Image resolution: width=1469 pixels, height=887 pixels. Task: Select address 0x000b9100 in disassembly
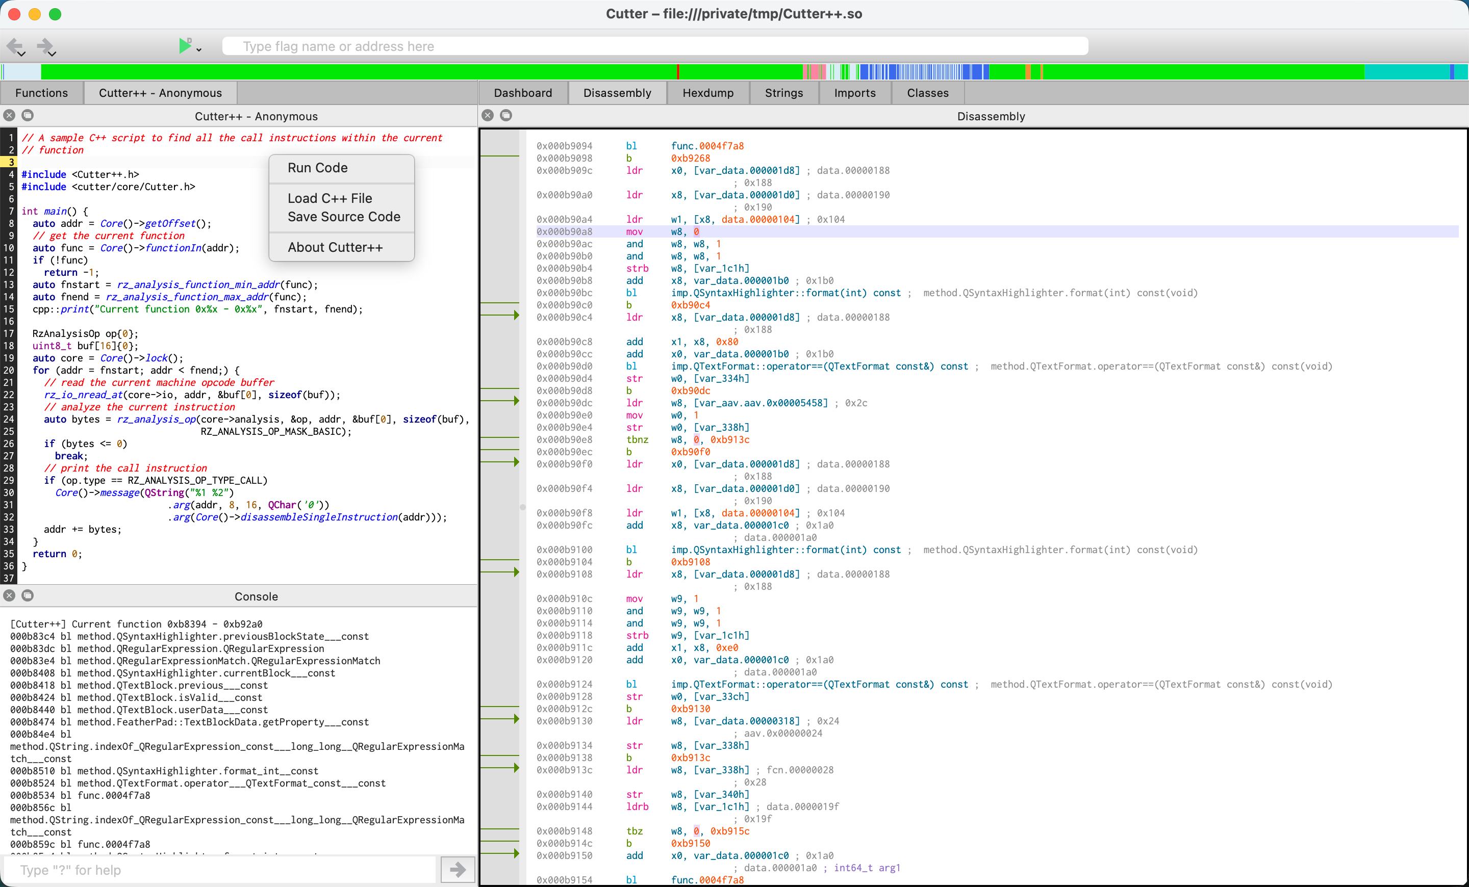[x=564, y=550]
